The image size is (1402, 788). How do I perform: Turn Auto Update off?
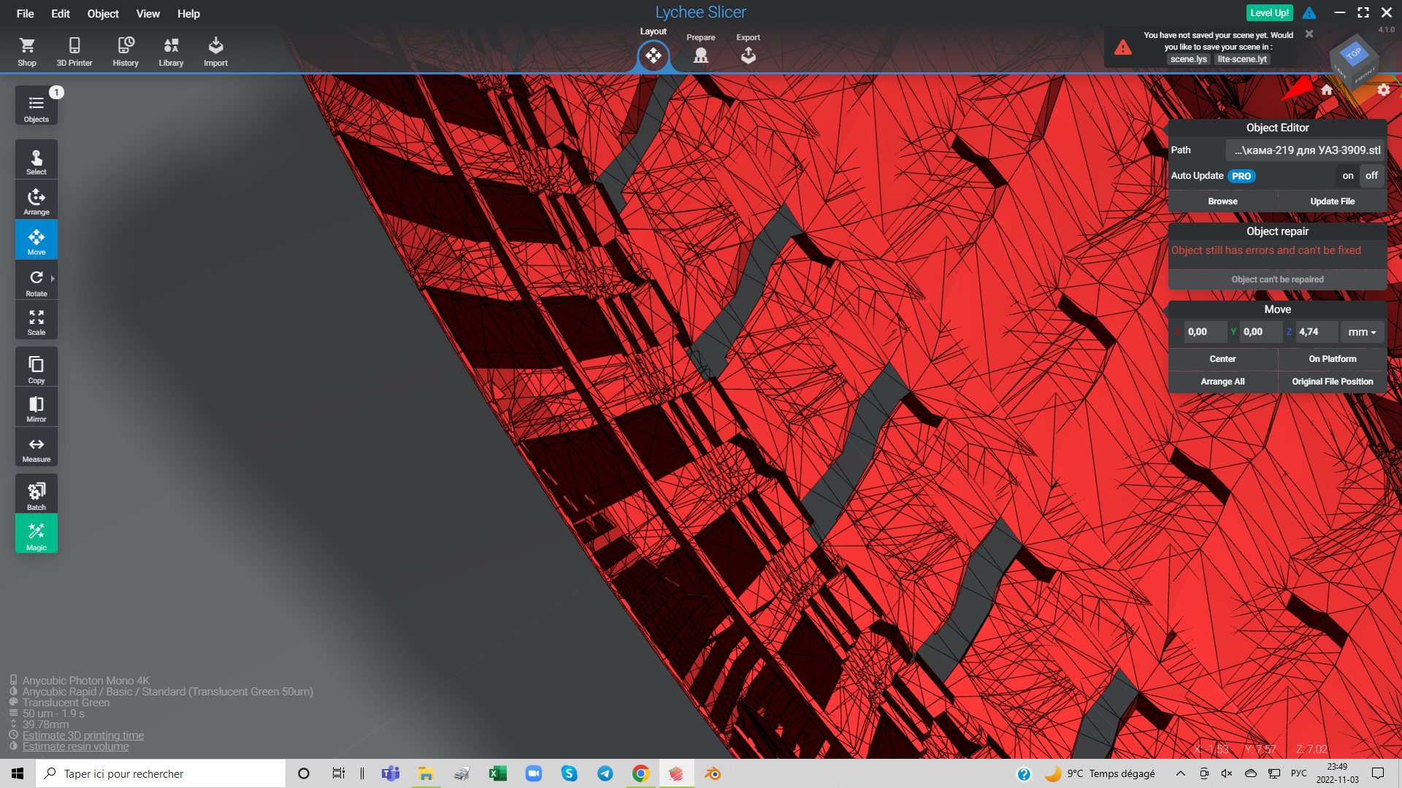pyautogui.click(x=1371, y=176)
